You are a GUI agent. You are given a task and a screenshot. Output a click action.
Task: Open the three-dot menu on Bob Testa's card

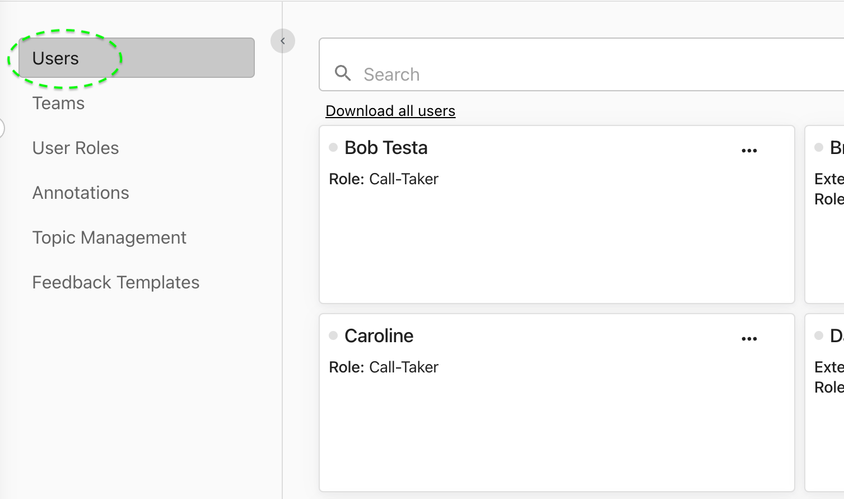[749, 151]
